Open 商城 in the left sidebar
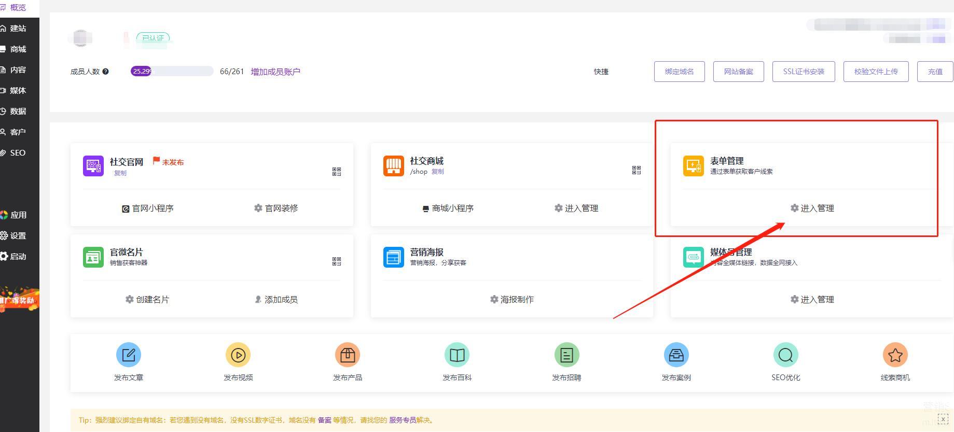 tap(18, 49)
